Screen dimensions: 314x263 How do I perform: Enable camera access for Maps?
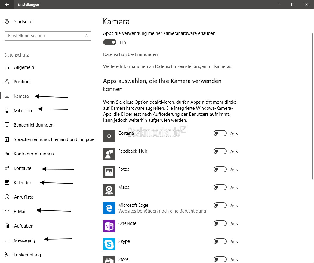point(220,187)
